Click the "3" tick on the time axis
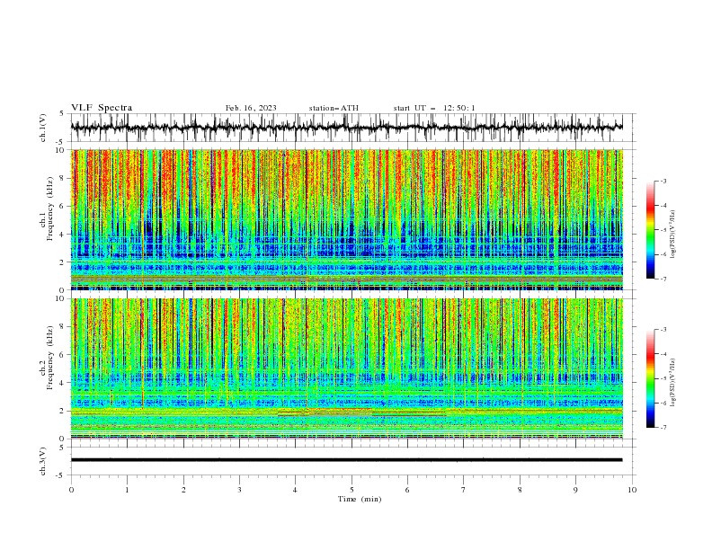This screenshot has height=550, width=712. [239, 490]
